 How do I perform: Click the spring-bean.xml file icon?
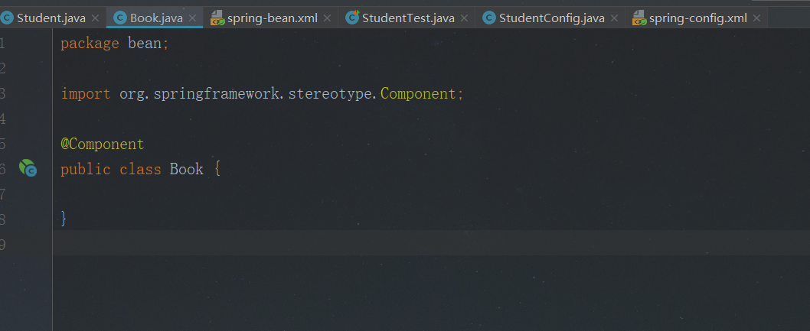pyautogui.click(x=217, y=18)
